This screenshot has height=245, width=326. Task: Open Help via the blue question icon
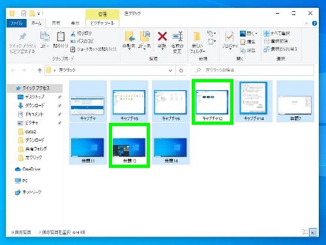click(314, 24)
